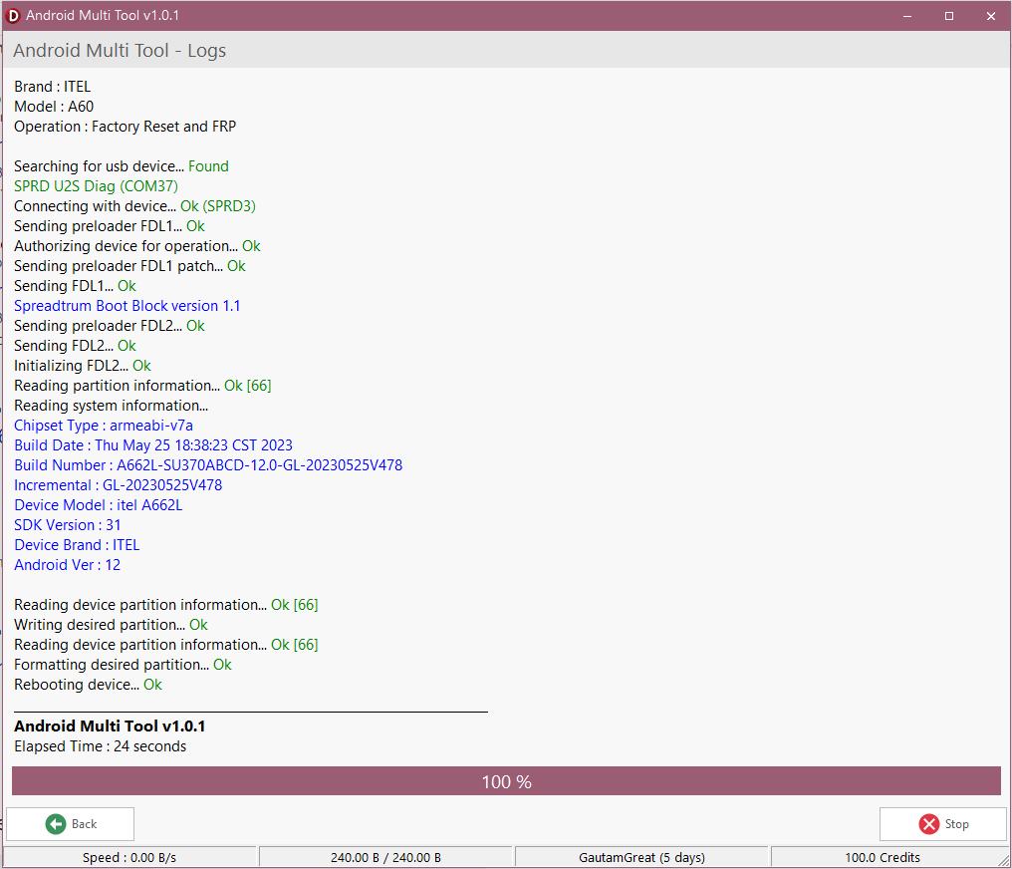Select the green back arrow icon
The height and width of the screenshot is (869, 1012).
[x=54, y=824]
